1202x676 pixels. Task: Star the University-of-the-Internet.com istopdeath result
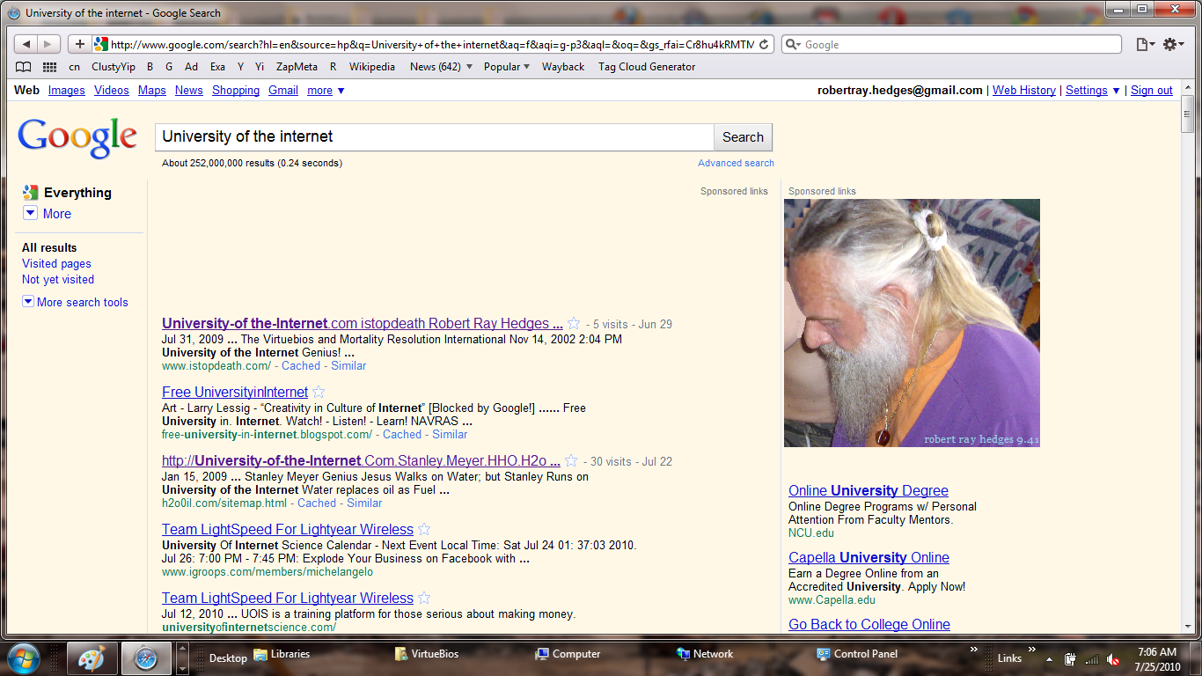coord(574,323)
